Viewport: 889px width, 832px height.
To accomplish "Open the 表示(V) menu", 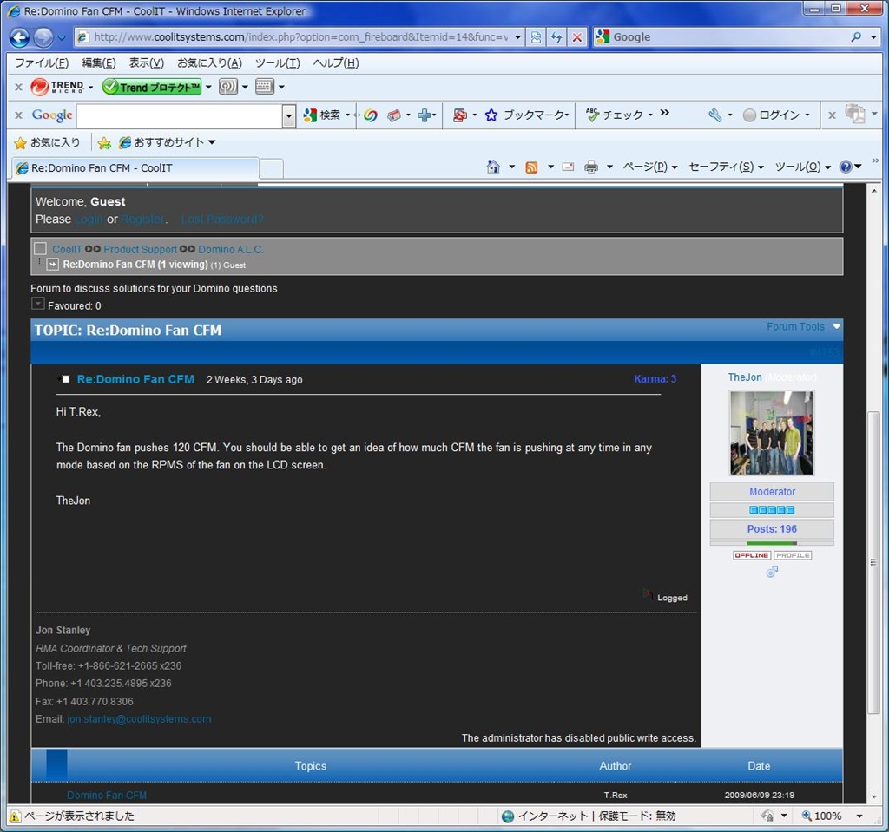I will 146,63.
